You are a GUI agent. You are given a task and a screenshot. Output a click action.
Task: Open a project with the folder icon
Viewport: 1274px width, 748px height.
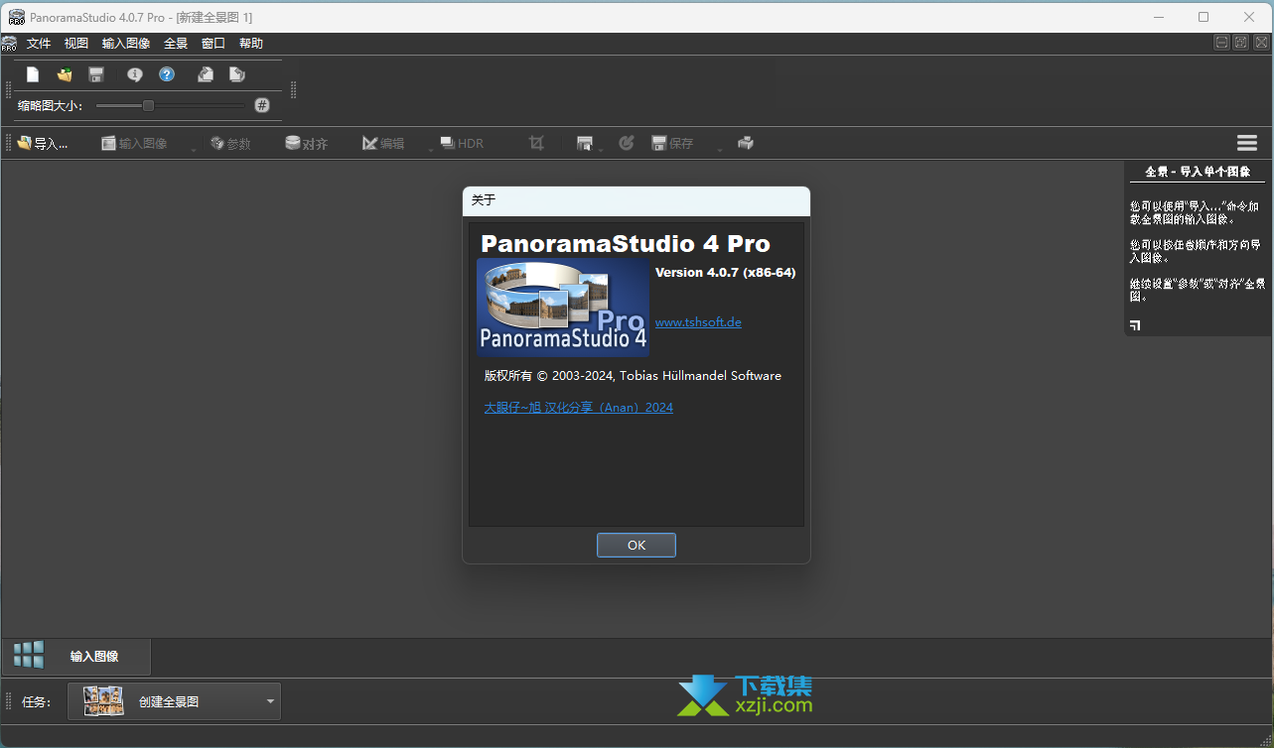[x=65, y=74]
